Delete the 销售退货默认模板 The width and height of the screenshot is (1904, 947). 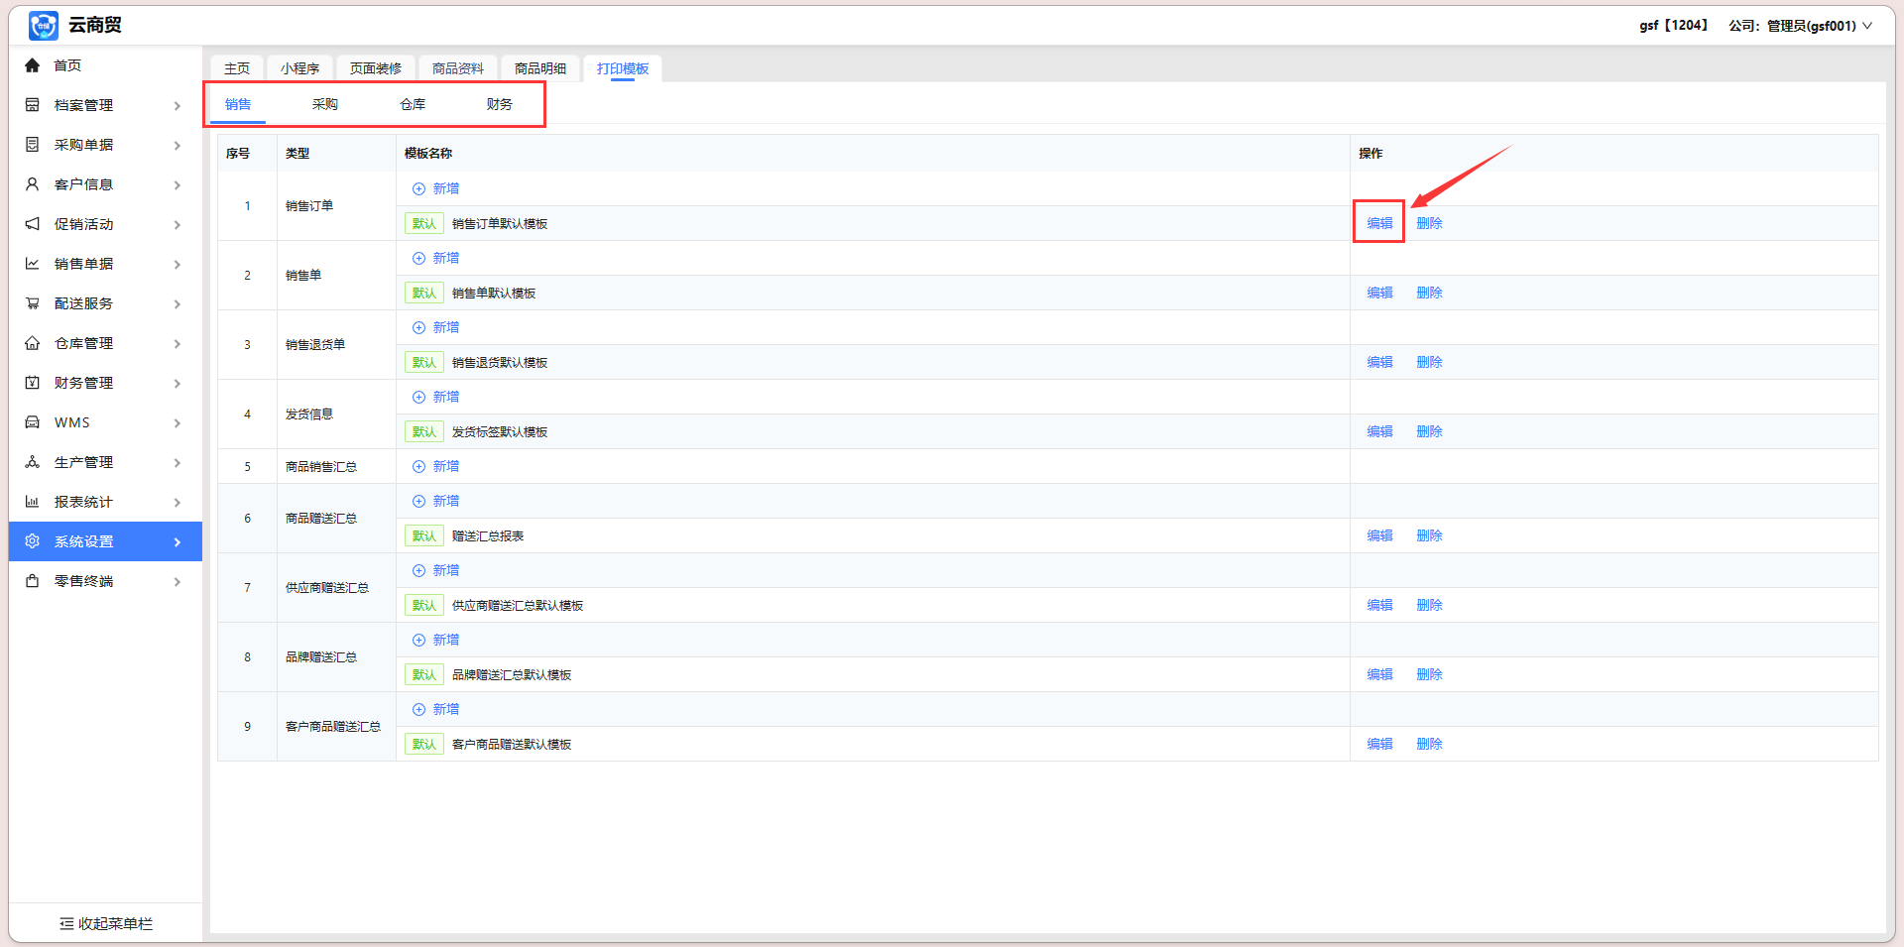pyautogui.click(x=1429, y=362)
